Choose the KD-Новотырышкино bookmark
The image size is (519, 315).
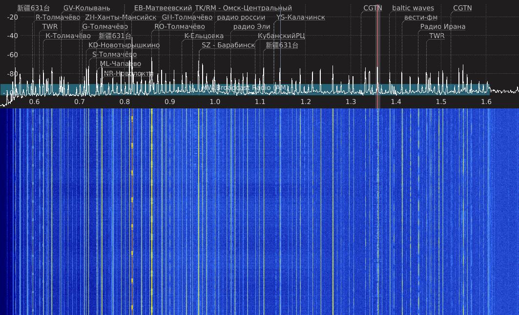pyautogui.click(x=124, y=45)
